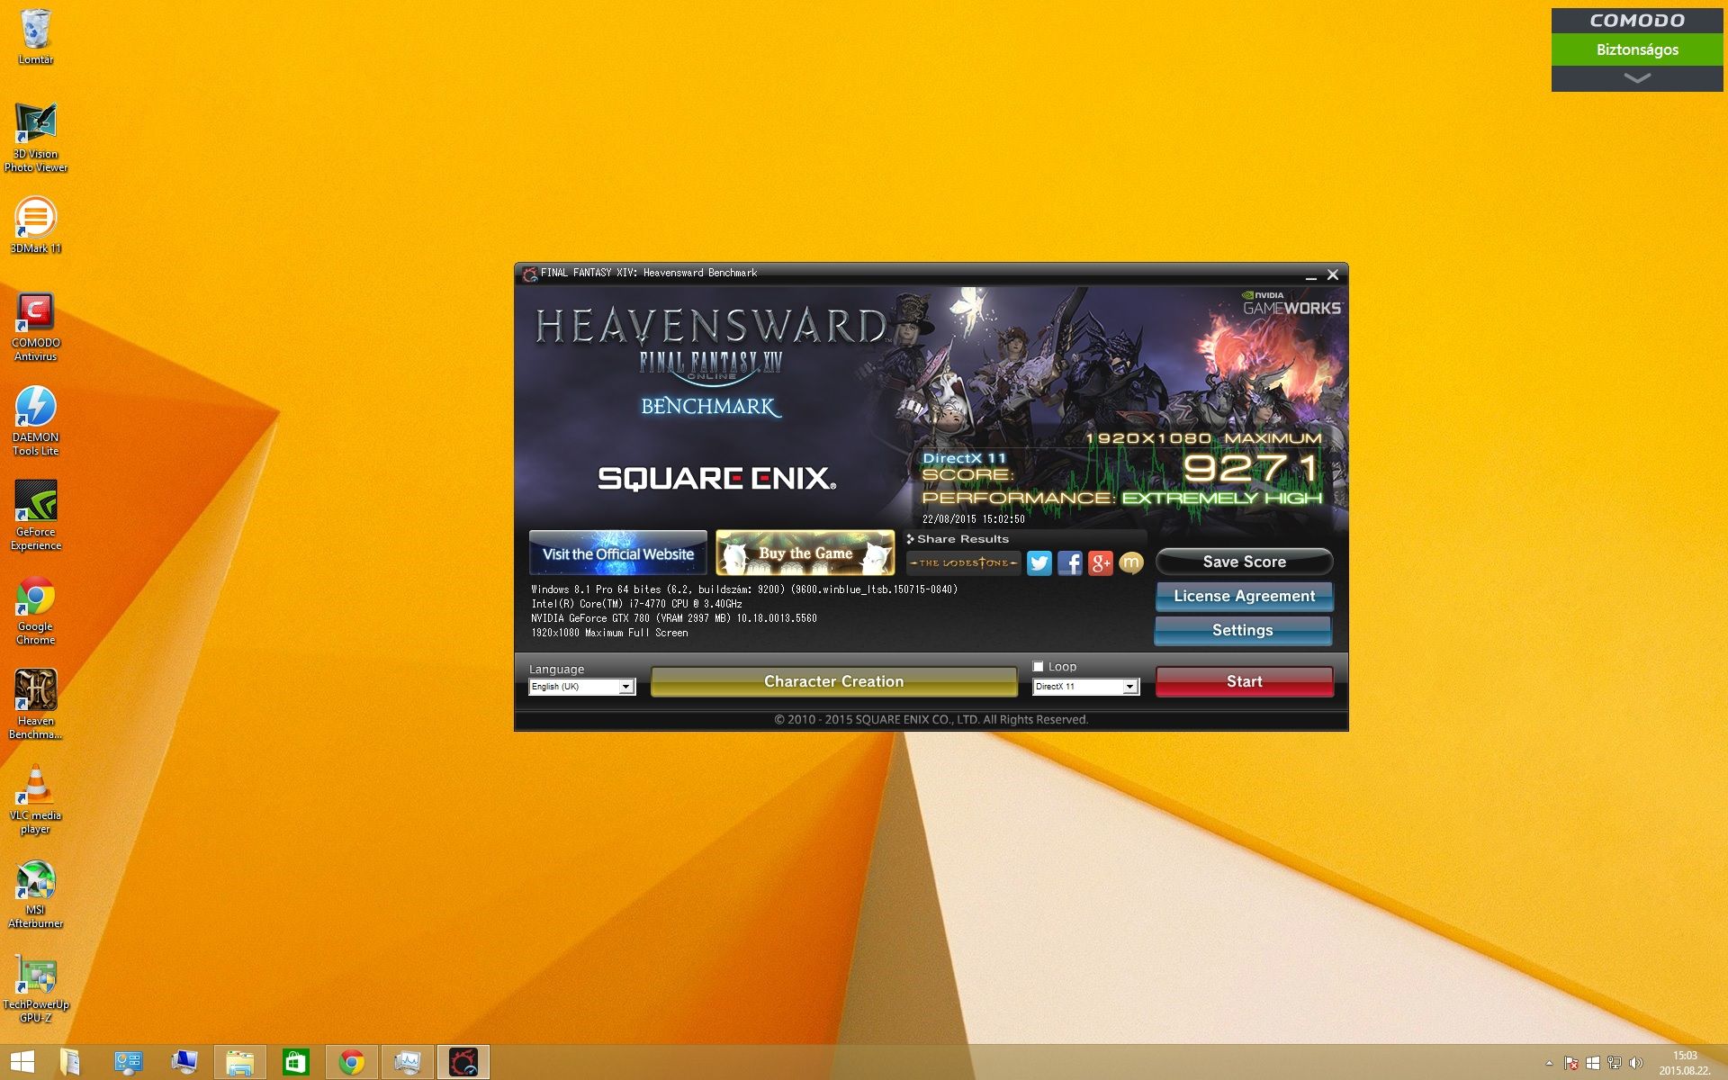Click the Buy the Game banner
Viewport: 1728px width, 1080px height.
tap(805, 553)
